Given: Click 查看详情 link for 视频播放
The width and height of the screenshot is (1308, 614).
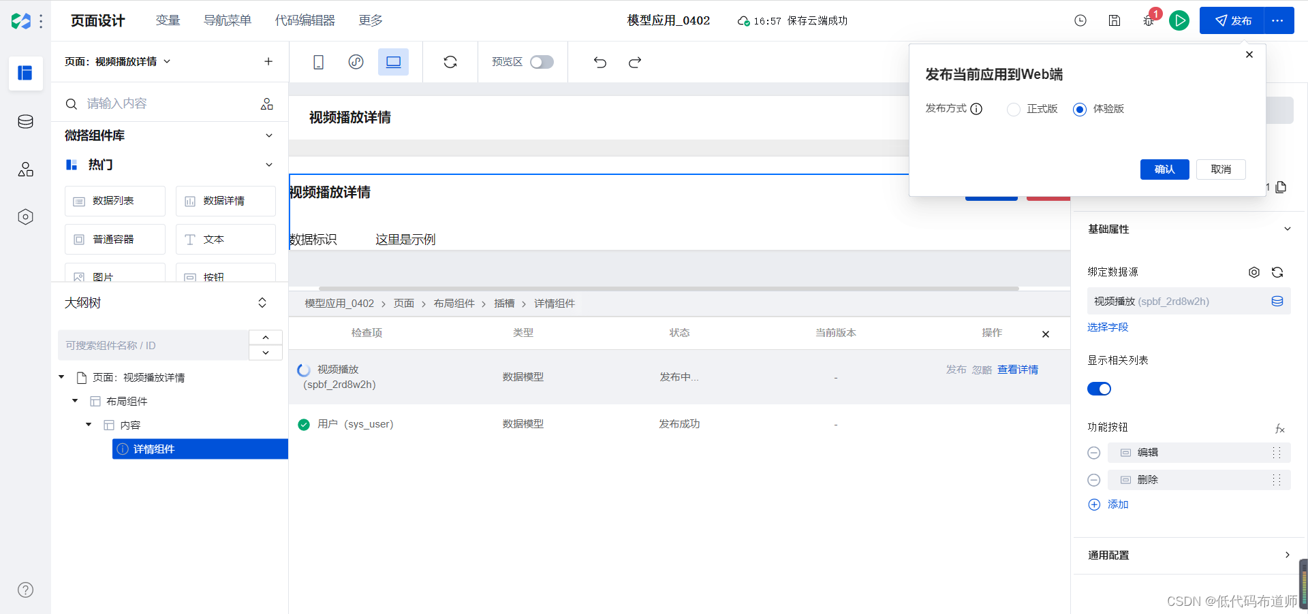Looking at the screenshot, I should pyautogui.click(x=1018, y=370).
